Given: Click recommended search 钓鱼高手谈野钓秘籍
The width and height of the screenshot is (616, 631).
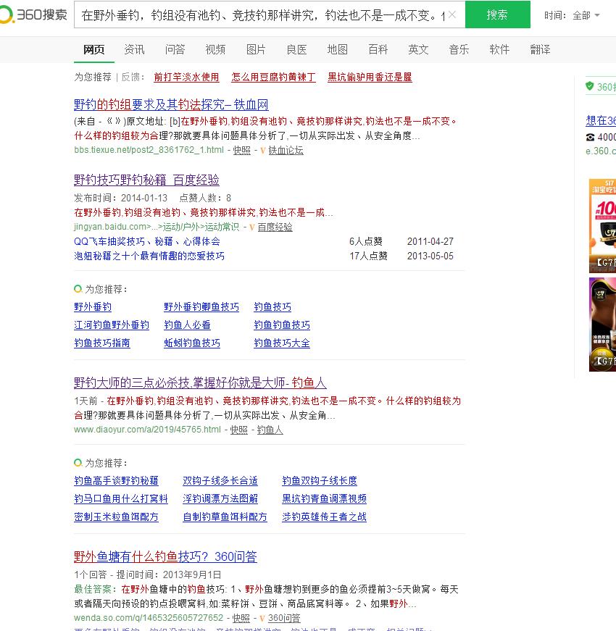Looking at the screenshot, I should pyautogui.click(x=117, y=481).
